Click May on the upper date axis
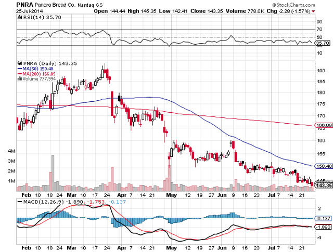 click(x=172, y=195)
